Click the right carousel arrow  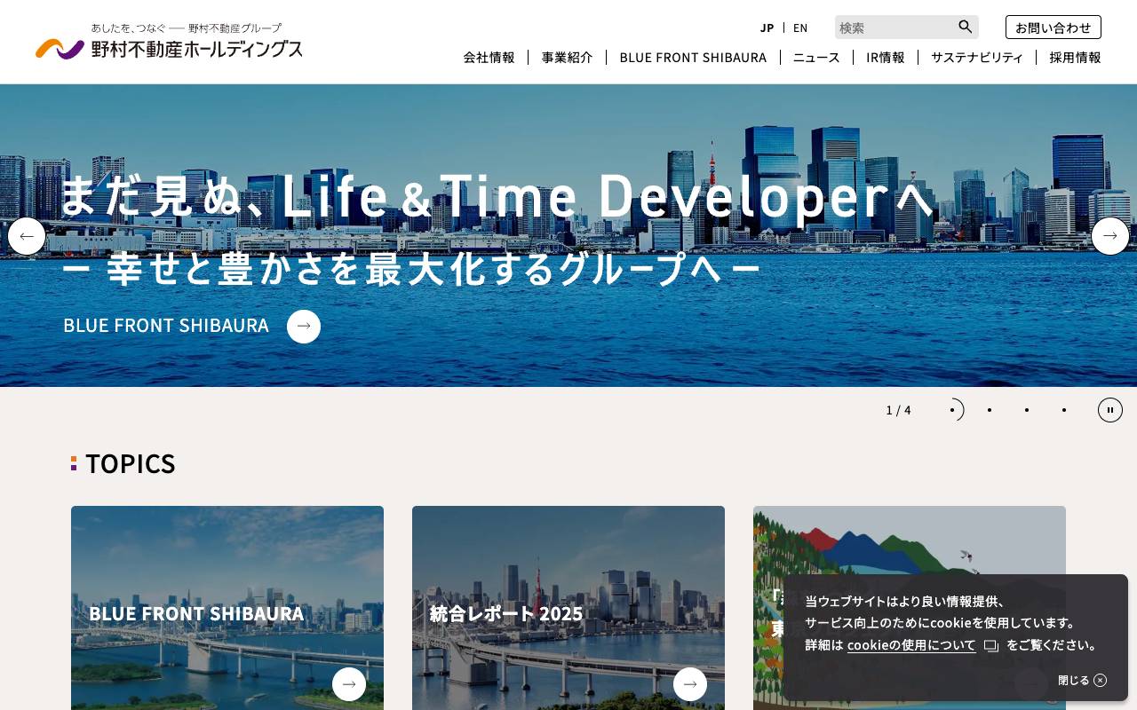1110,236
